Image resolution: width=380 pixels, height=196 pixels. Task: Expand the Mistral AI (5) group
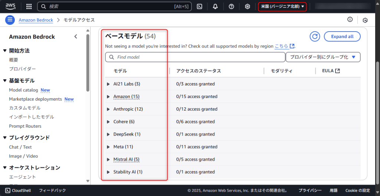[x=108, y=160]
